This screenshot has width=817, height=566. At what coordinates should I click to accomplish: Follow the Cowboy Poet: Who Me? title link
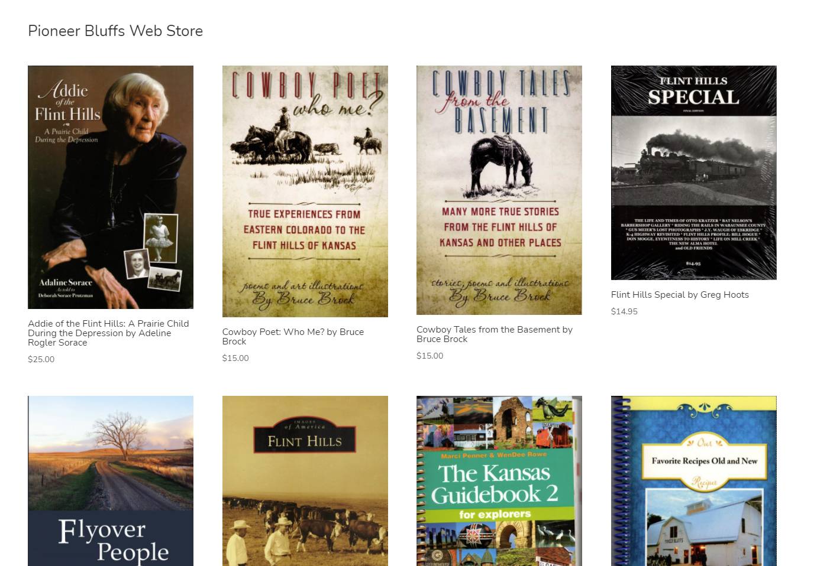tap(293, 337)
